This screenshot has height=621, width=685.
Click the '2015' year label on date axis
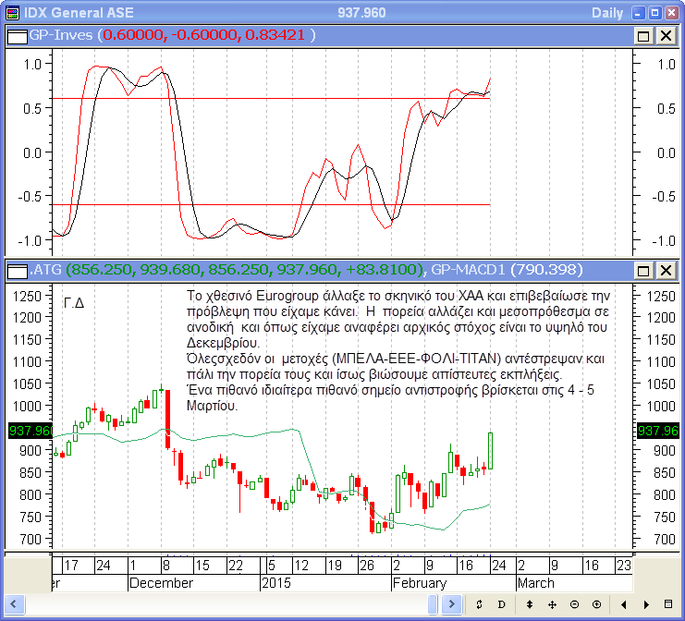click(275, 583)
